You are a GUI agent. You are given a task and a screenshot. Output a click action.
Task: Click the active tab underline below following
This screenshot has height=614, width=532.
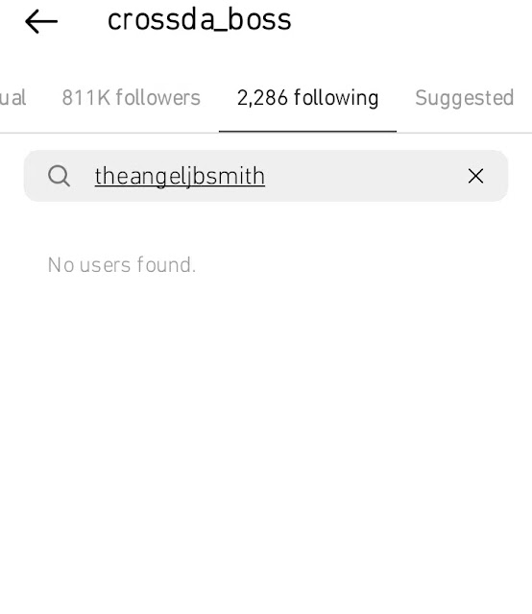point(307,132)
